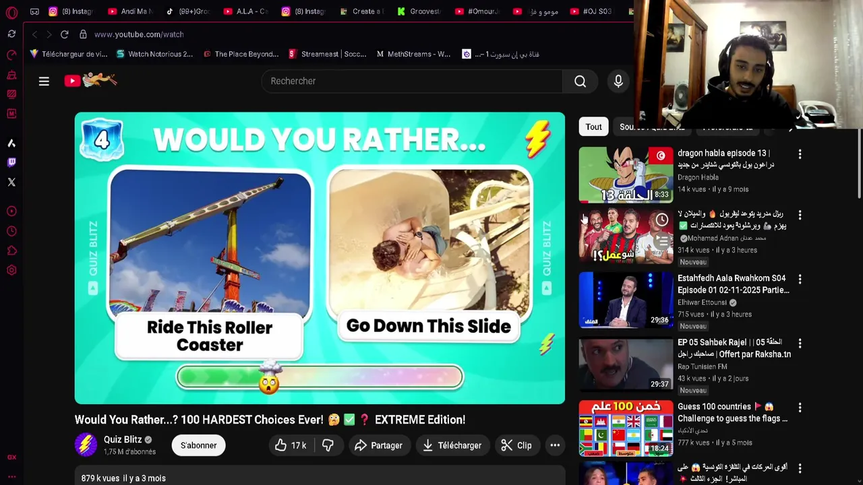Screen dimensions: 863x485
Task: Click the search magnifier button
Action: click(581, 82)
